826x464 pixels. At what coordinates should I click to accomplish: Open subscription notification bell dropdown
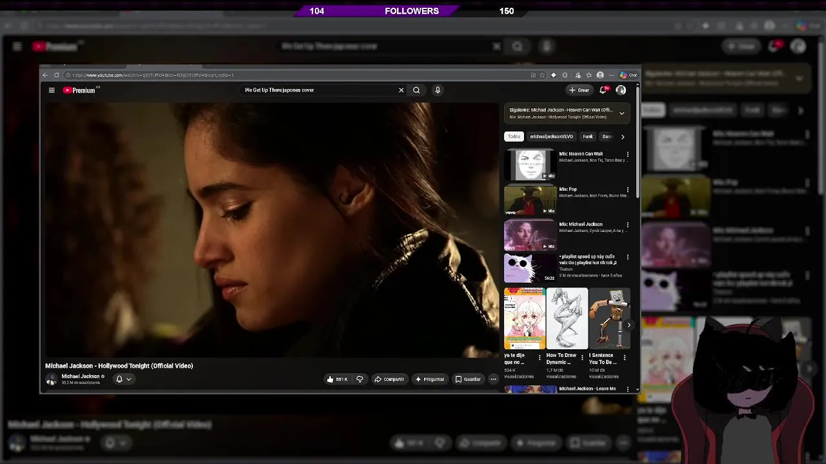point(123,379)
